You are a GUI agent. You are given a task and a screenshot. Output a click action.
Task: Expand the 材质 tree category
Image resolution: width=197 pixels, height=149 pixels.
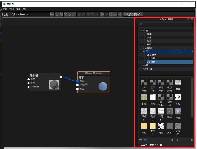pos(141,30)
